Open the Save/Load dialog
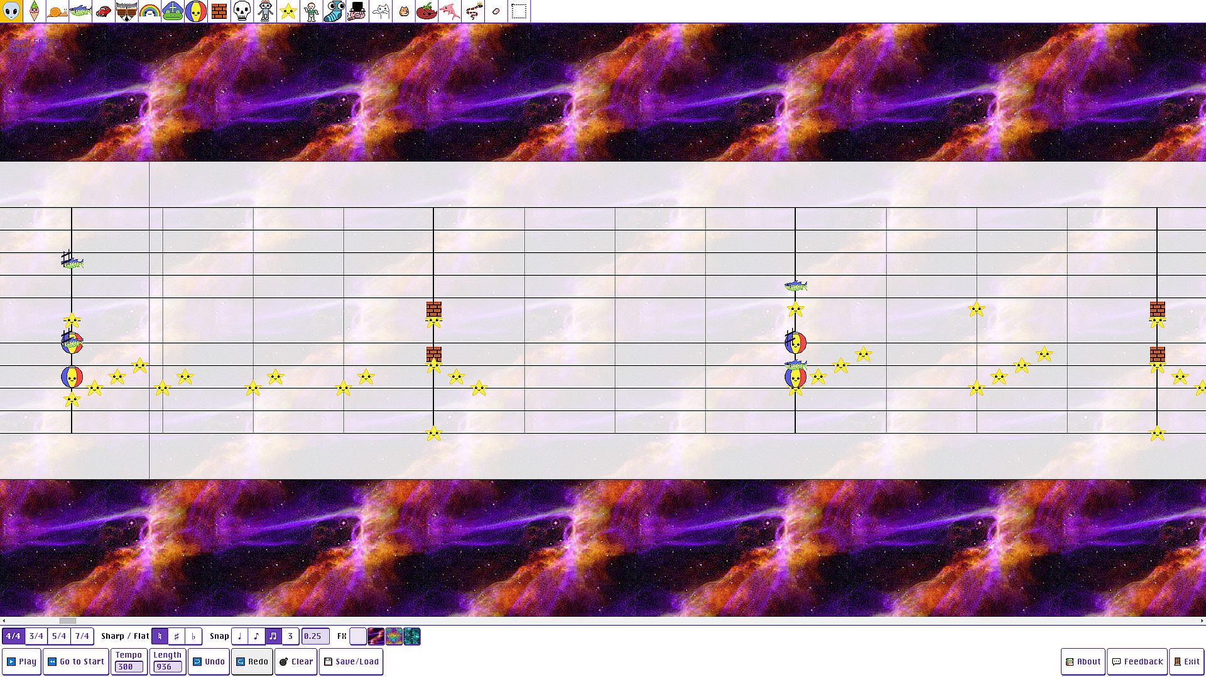This screenshot has height=677, width=1206. [x=351, y=661]
